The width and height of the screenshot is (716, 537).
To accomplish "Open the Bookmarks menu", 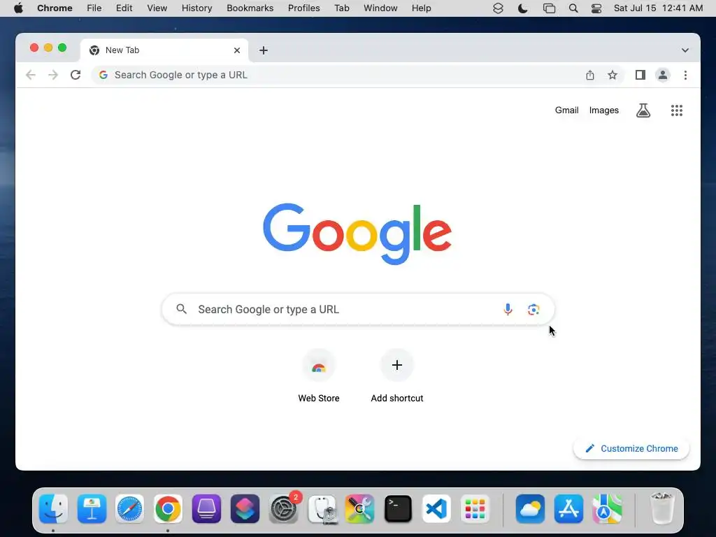I will [250, 8].
